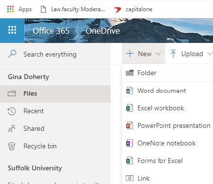
Task: Click the Recycle bin icon
Action: coord(12,146)
